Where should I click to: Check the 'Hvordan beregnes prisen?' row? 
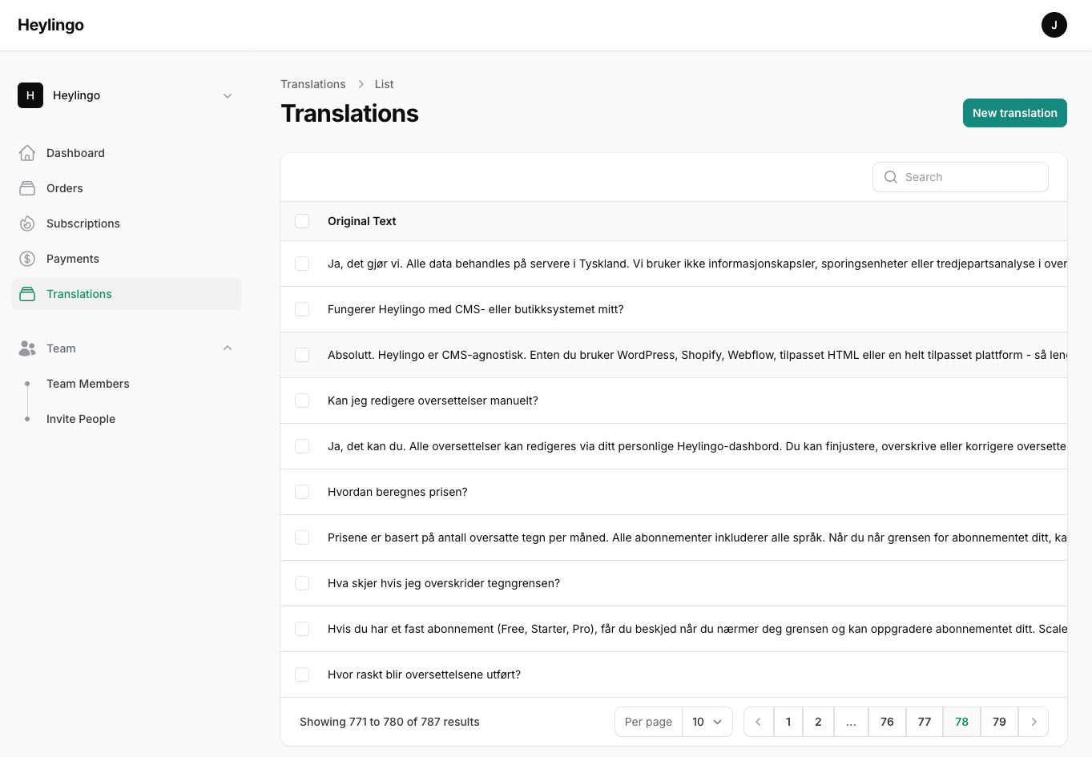coord(302,492)
